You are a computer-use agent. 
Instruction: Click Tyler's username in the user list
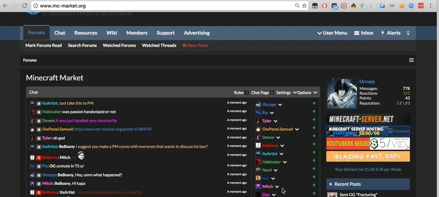[267, 121]
